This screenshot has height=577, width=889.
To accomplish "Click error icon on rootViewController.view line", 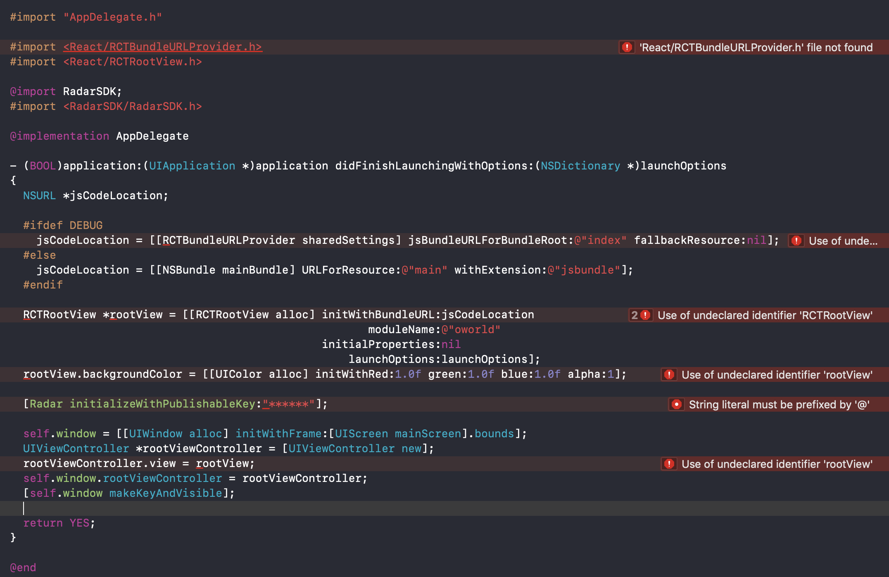I will pos(669,464).
